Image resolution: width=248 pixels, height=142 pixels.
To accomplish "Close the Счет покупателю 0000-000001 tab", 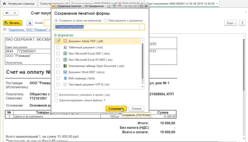I will [217, 4].
